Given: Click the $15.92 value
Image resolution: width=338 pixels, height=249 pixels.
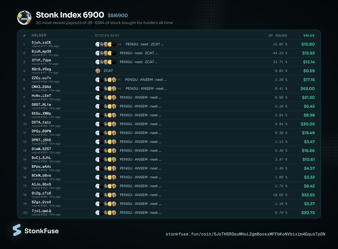Looking at the screenshot, I should tap(308, 53).
